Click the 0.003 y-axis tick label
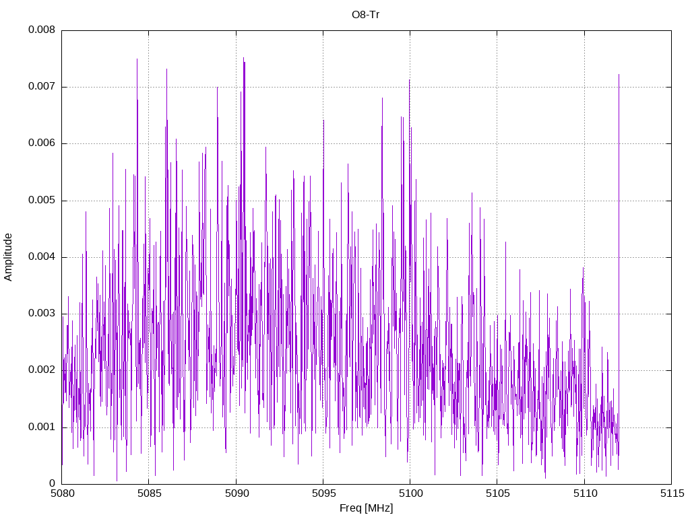Screen dimensions: 690x517 pos(42,314)
